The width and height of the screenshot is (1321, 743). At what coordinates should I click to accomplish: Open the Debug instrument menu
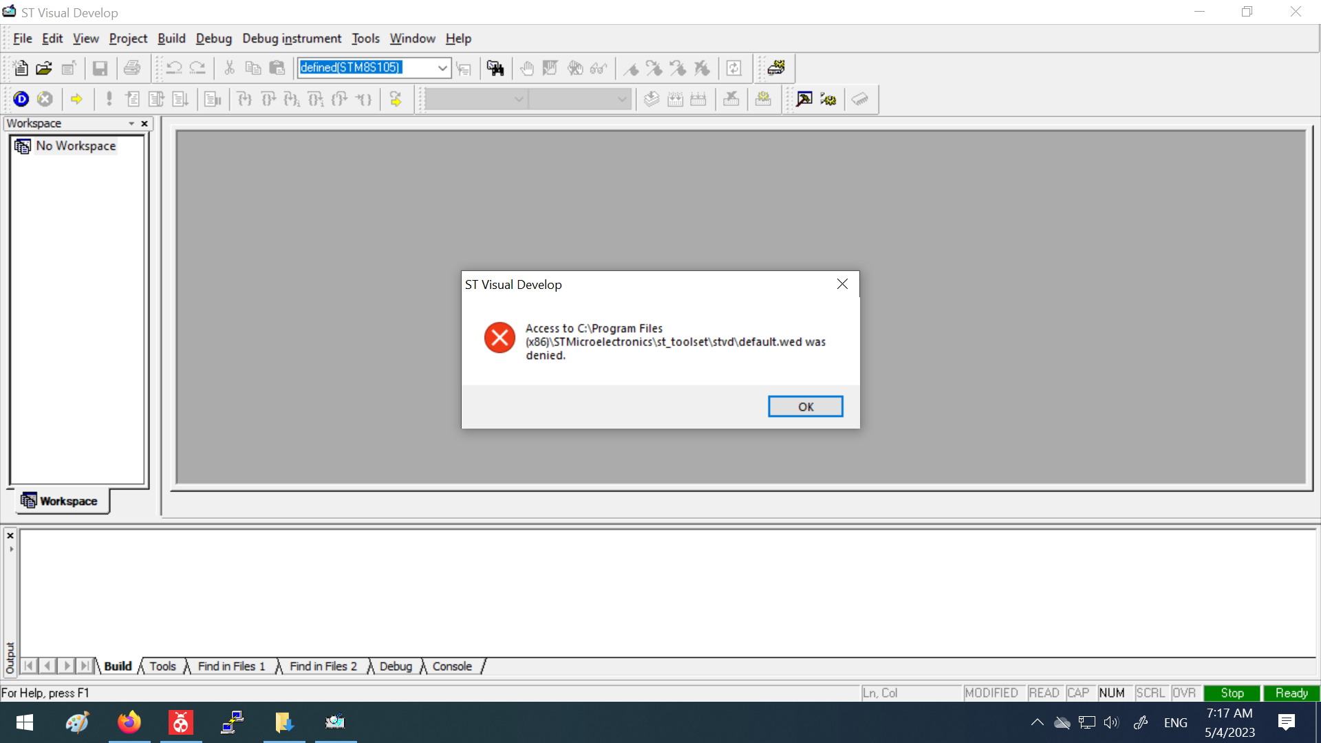(292, 39)
